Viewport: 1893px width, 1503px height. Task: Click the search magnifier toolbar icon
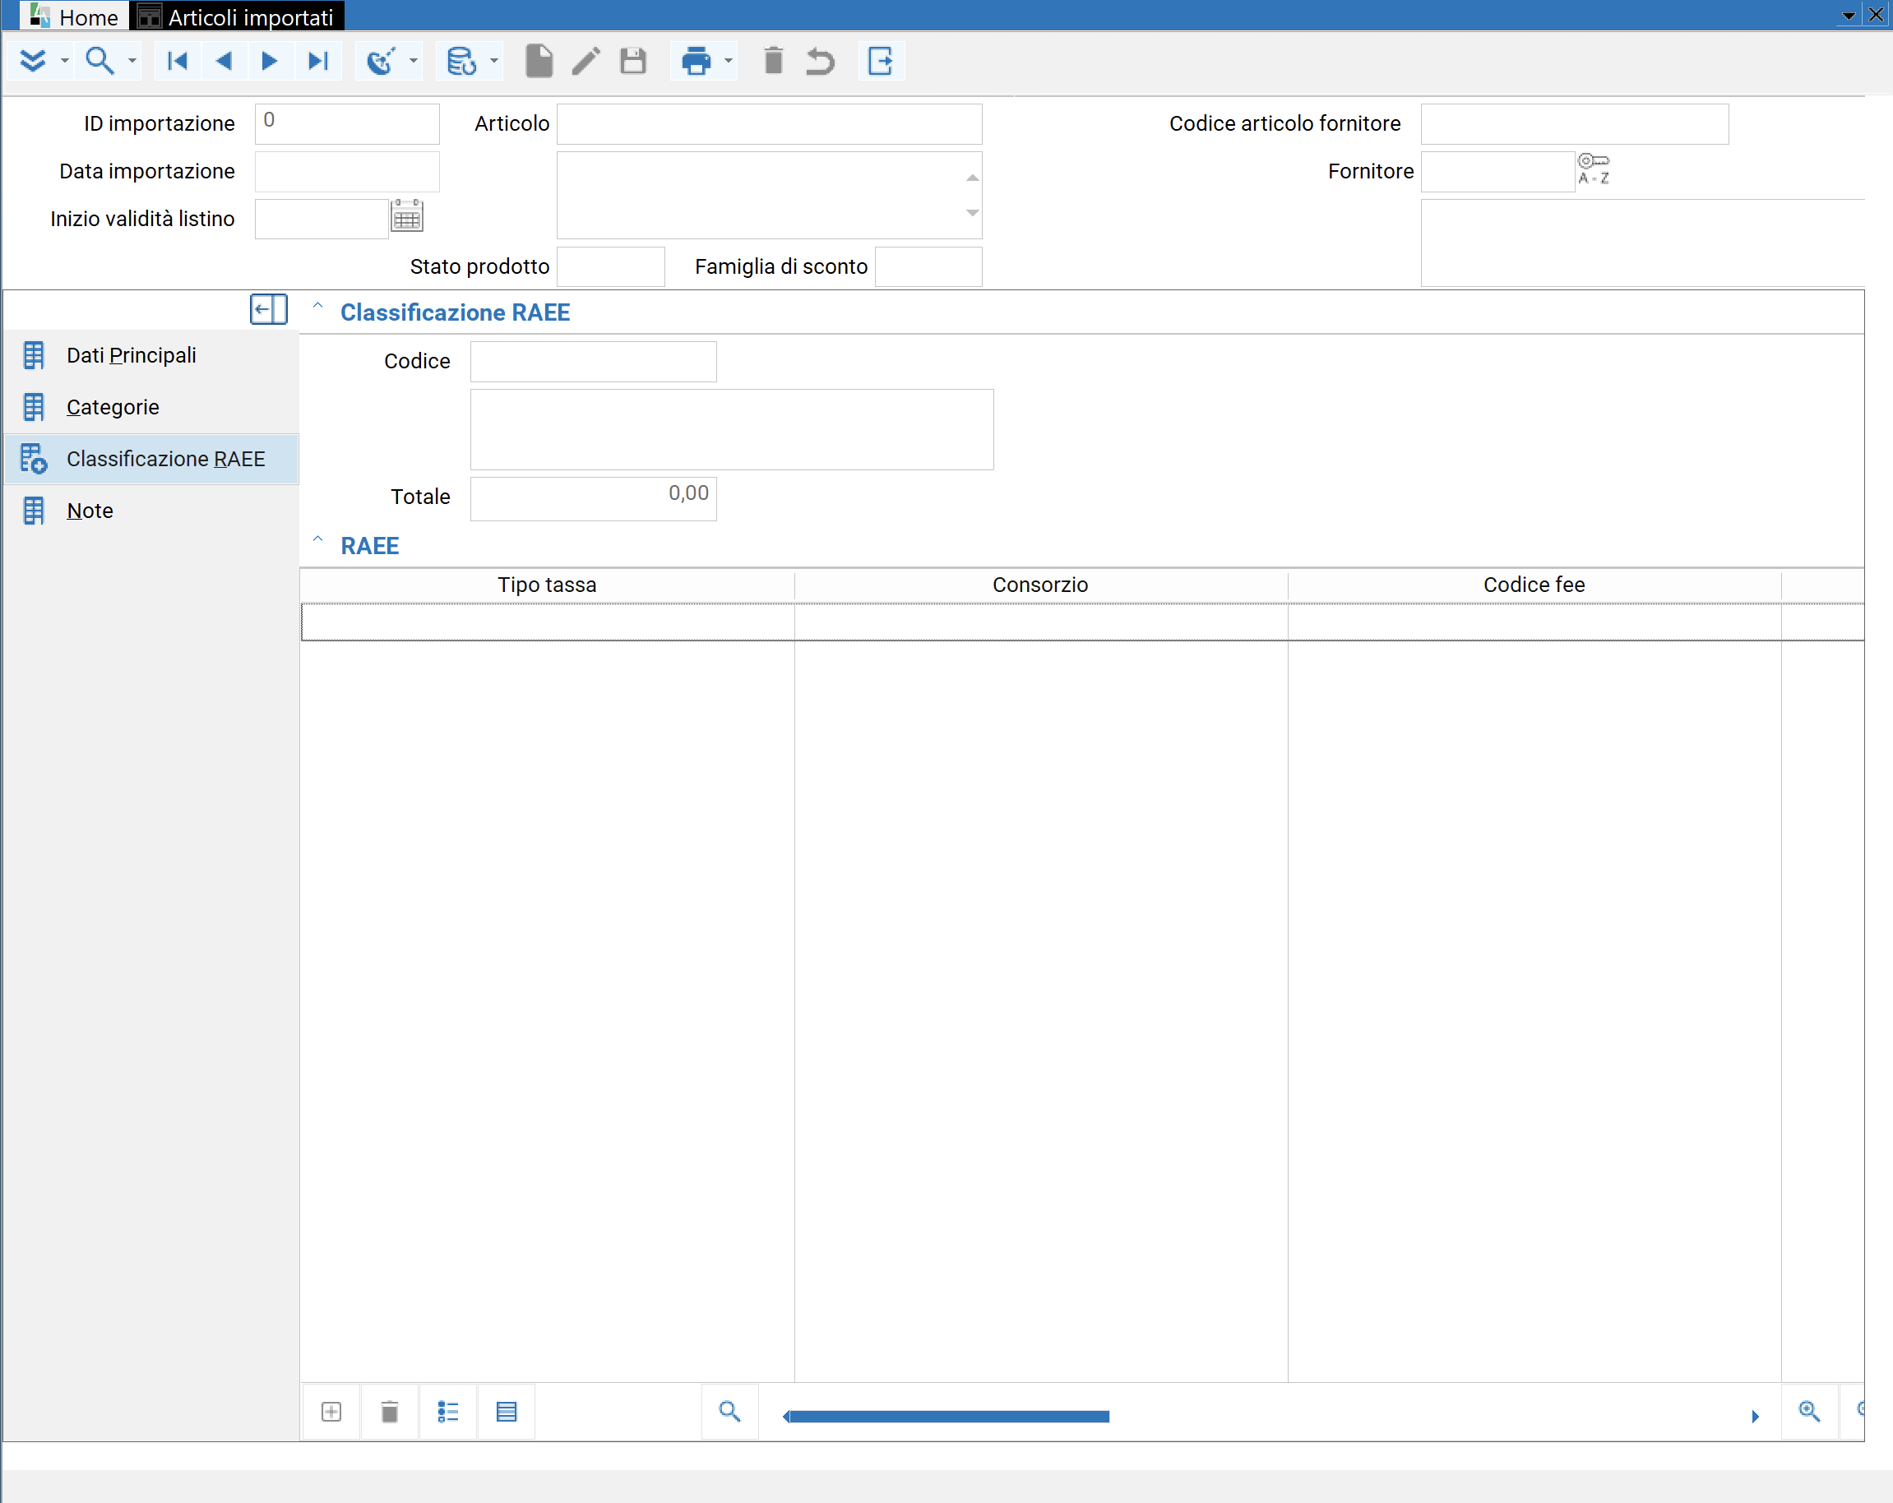(100, 61)
